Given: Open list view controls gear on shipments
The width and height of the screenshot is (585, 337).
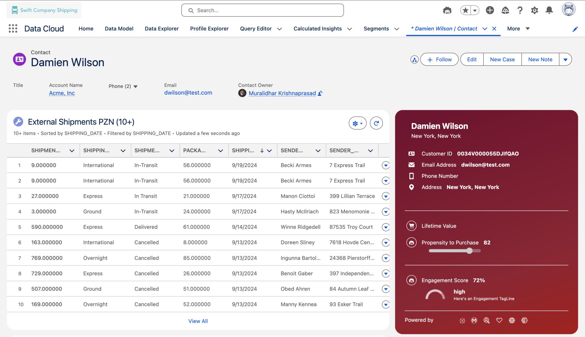Looking at the screenshot, I should [x=357, y=123].
